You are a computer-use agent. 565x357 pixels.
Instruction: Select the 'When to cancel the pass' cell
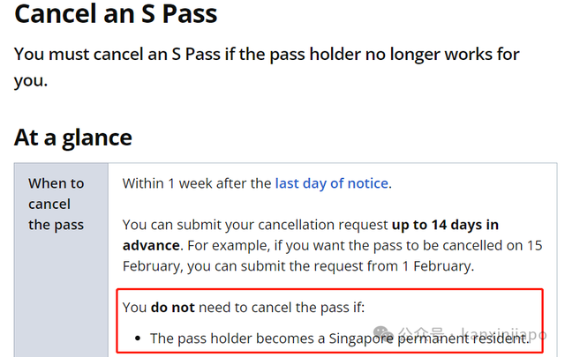pyautogui.click(x=61, y=260)
